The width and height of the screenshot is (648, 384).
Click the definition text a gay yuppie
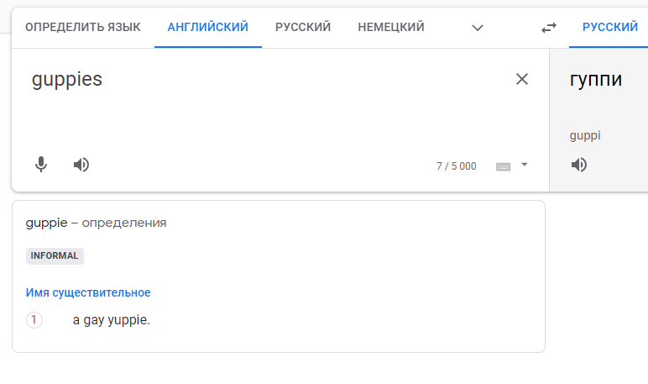[111, 320]
